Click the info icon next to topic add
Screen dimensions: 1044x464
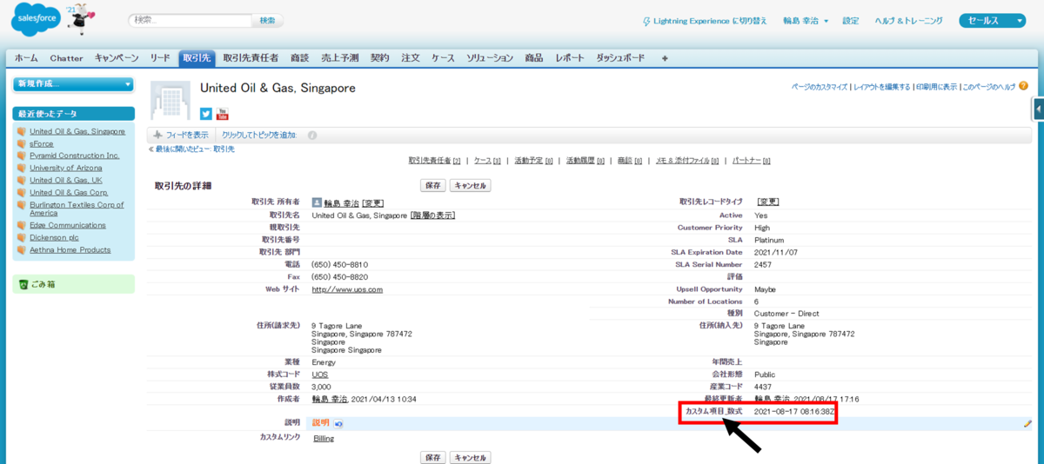[x=312, y=136]
